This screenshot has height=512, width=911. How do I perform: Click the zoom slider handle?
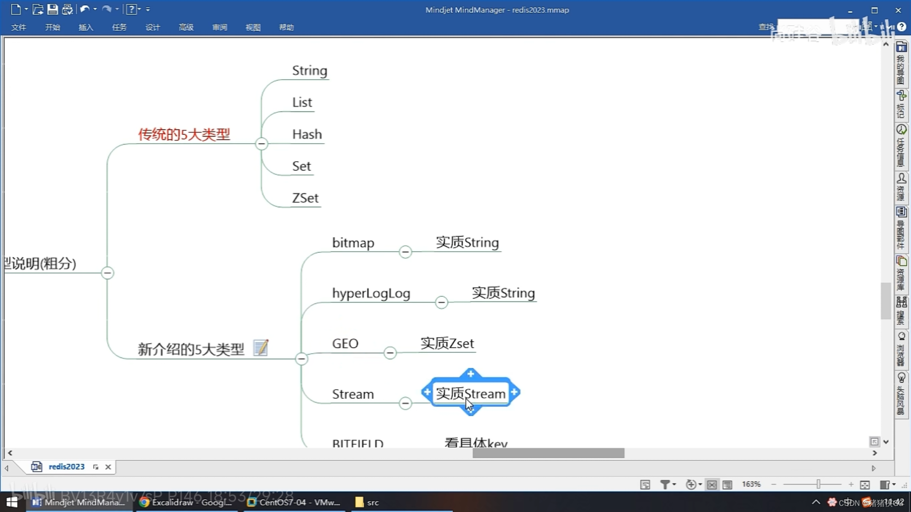[x=819, y=485]
